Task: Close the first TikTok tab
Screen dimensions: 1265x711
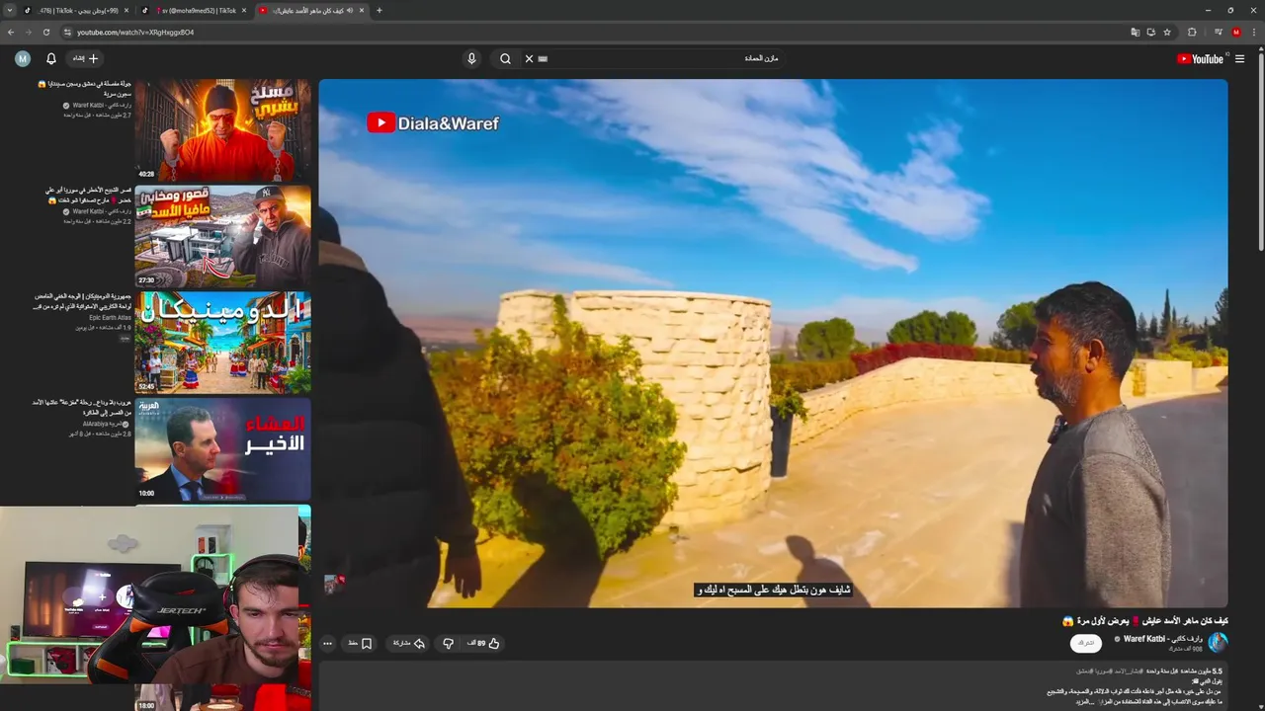Action: (x=126, y=10)
